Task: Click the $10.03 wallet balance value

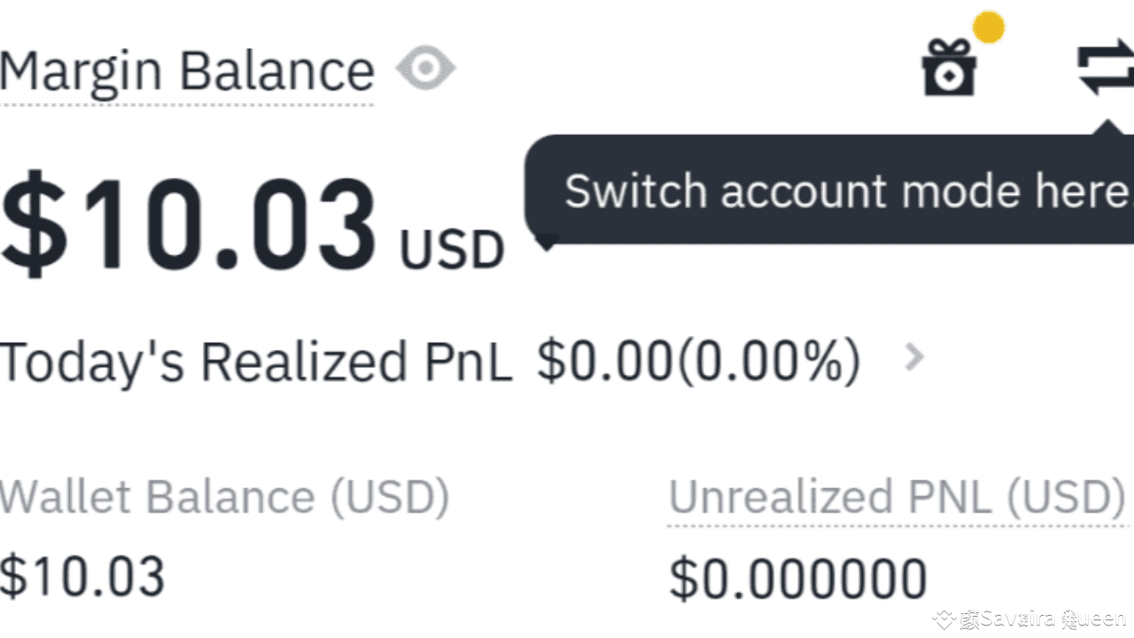Action: (82, 576)
